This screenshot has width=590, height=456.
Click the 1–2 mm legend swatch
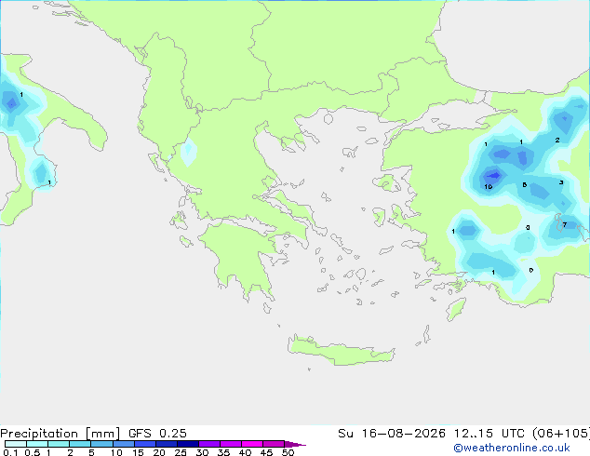pos(59,444)
